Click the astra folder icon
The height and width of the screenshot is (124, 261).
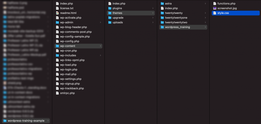(x=162, y=4)
